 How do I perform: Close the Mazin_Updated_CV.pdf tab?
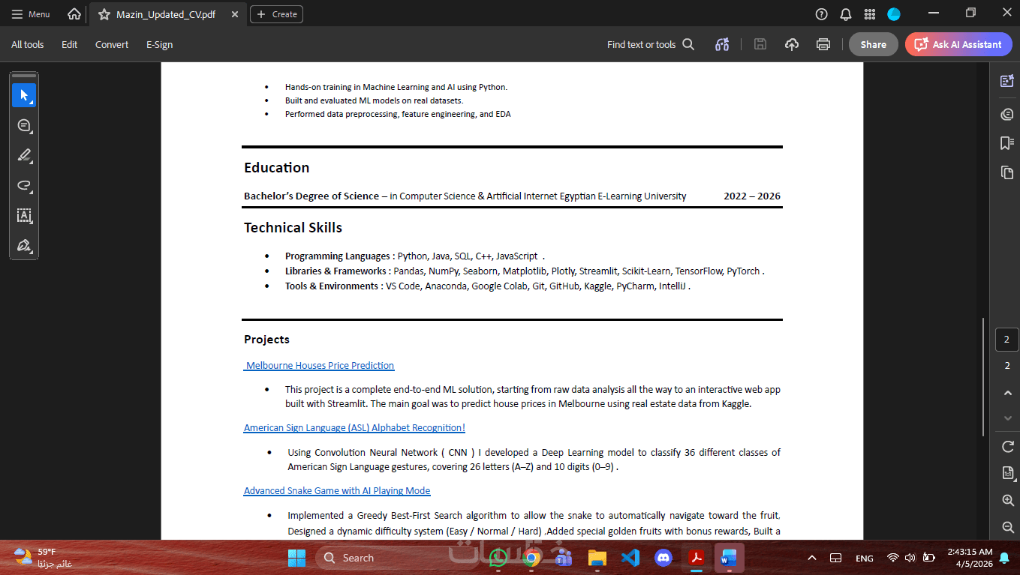click(x=235, y=14)
